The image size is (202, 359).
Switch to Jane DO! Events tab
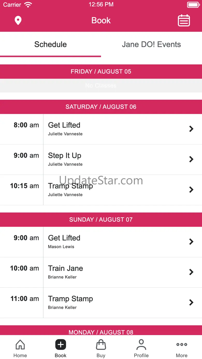tap(151, 45)
